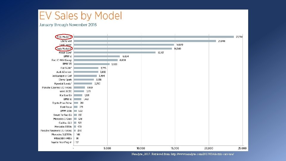Click the 23,714 value for Tesla Model S

[x=239, y=37]
